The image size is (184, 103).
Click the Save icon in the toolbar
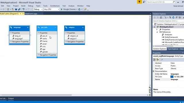click(x=16, y=9)
